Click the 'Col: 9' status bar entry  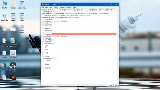(117, 85)
